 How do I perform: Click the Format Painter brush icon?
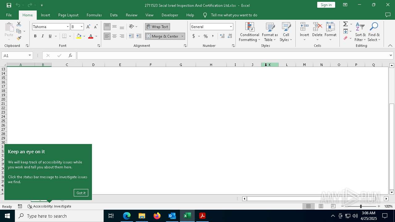19,38
